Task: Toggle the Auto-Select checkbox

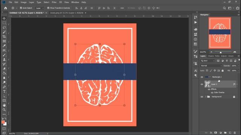Action: [x=21, y=8]
